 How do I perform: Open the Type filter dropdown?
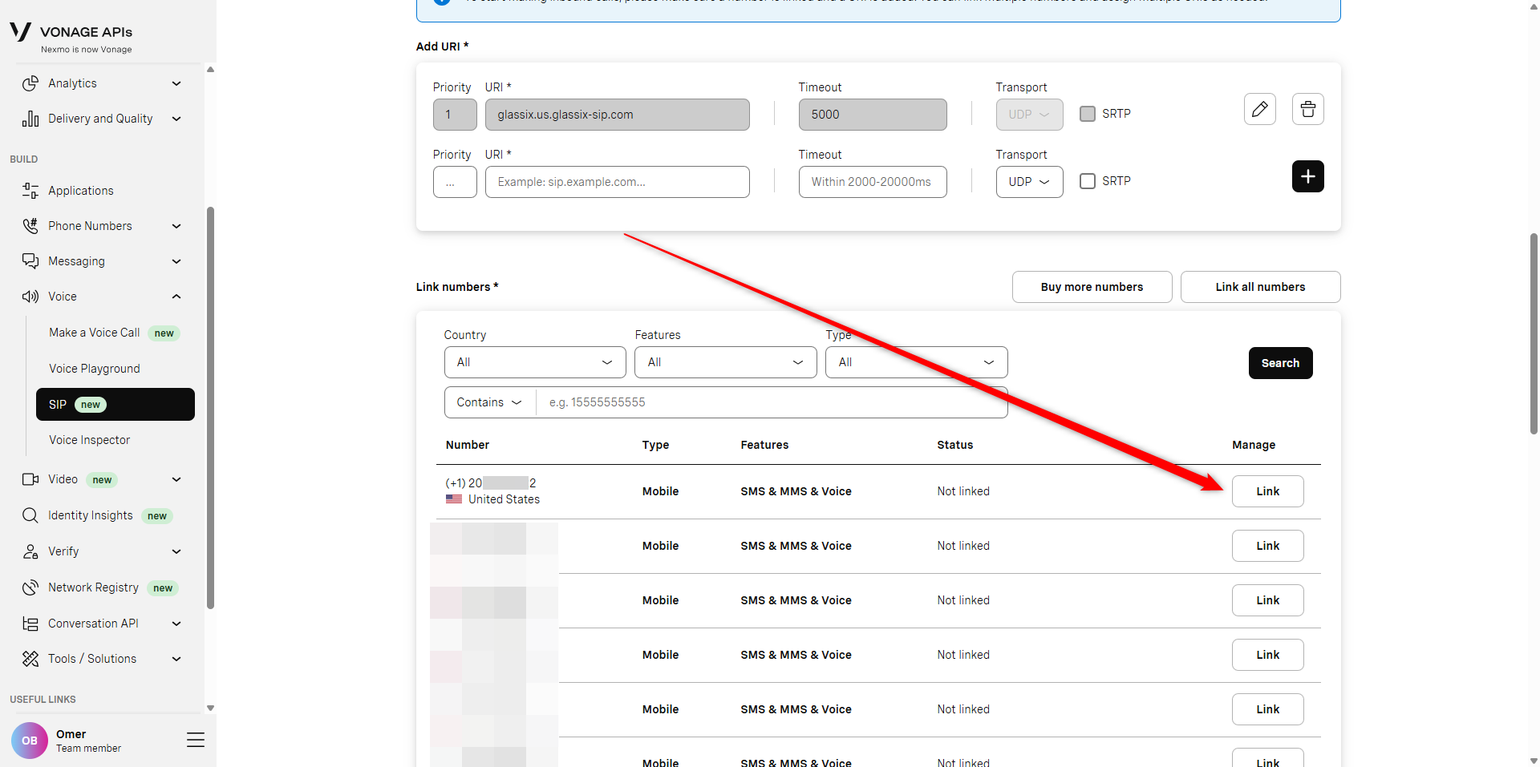coord(917,362)
